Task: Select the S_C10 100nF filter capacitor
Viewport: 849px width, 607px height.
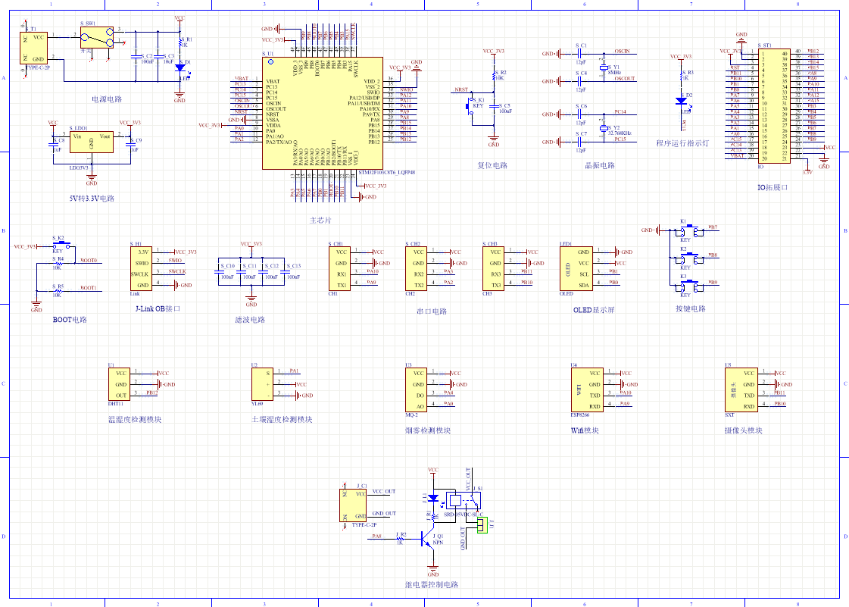Action: tap(220, 271)
